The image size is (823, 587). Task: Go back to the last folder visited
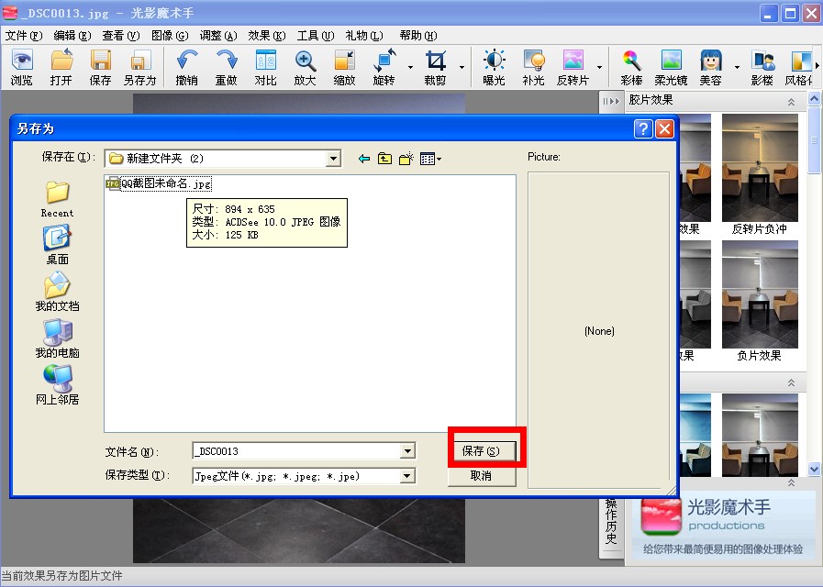tap(363, 159)
